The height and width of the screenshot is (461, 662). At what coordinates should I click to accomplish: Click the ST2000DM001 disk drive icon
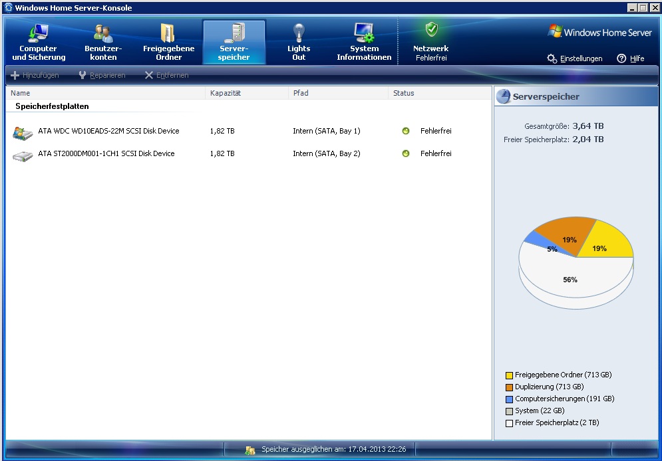tap(23, 156)
